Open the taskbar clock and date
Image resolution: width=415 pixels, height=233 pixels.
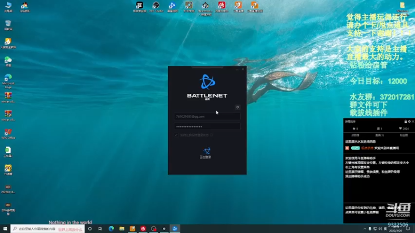(396, 229)
